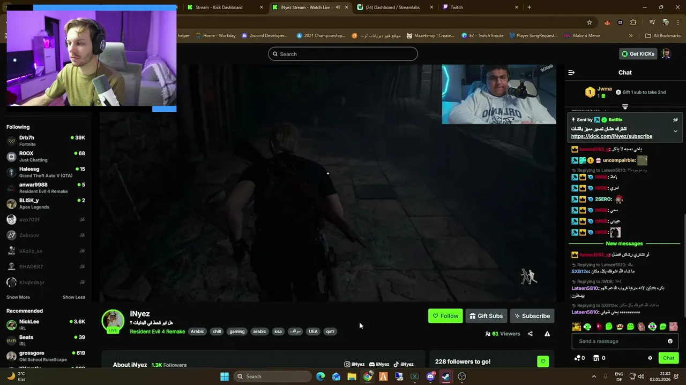Open All Bookmarks folder
686x385 pixels.
663,36
